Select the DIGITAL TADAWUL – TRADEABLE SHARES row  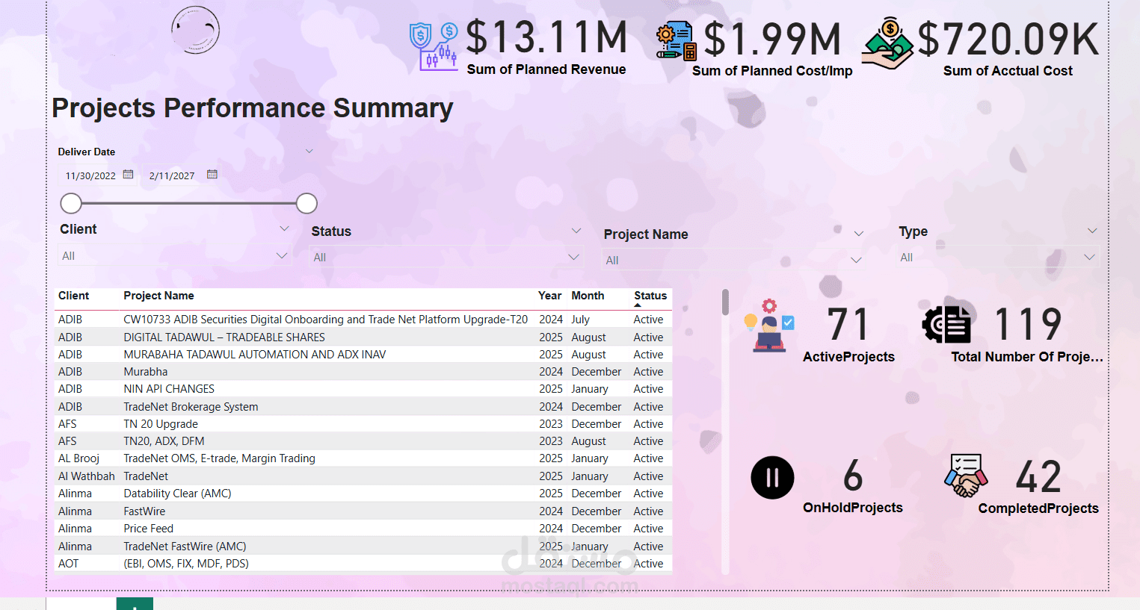click(363, 337)
